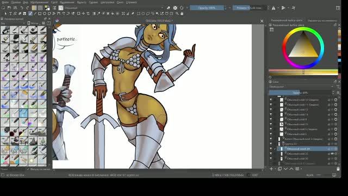The image size is (348, 196).
Task: Open the workspace chooser icon
Action: click(338, 8)
